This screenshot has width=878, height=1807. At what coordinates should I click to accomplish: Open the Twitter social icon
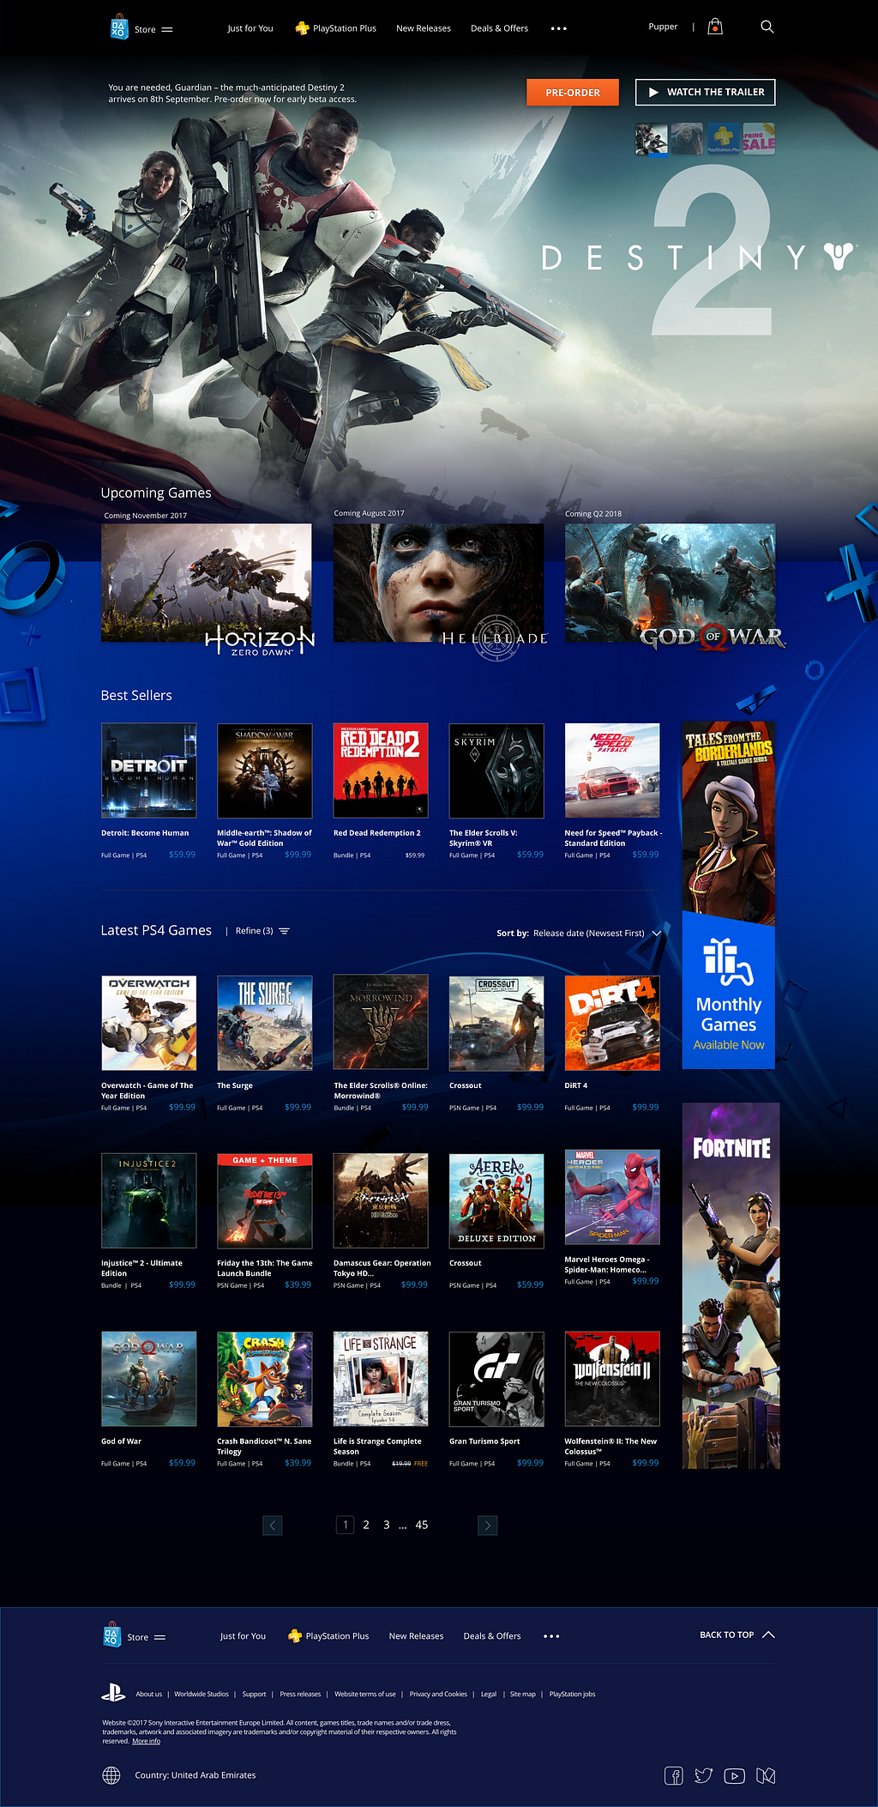click(704, 1775)
